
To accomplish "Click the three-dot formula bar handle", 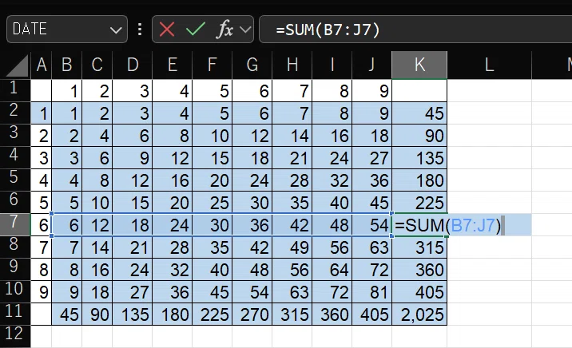I will (x=140, y=30).
